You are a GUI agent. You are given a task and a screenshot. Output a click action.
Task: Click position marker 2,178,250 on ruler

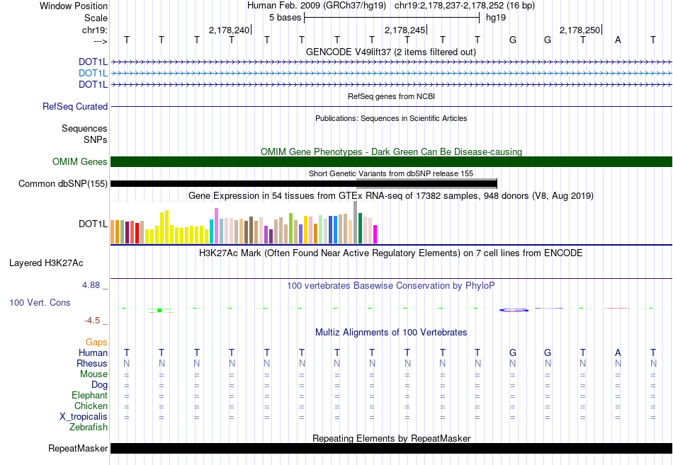pos(579,30)
